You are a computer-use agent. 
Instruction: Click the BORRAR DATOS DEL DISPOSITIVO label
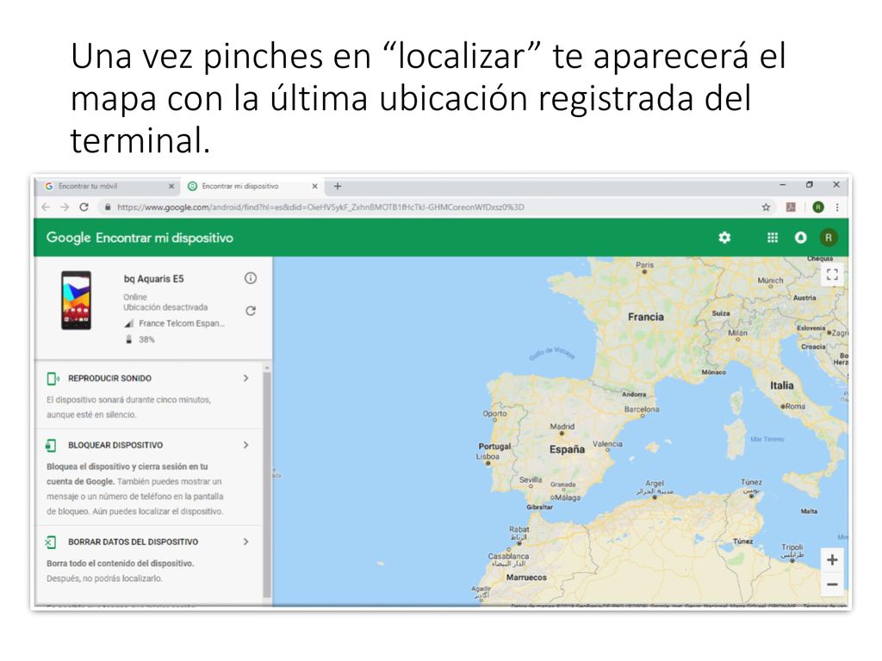tap(134, 542)
